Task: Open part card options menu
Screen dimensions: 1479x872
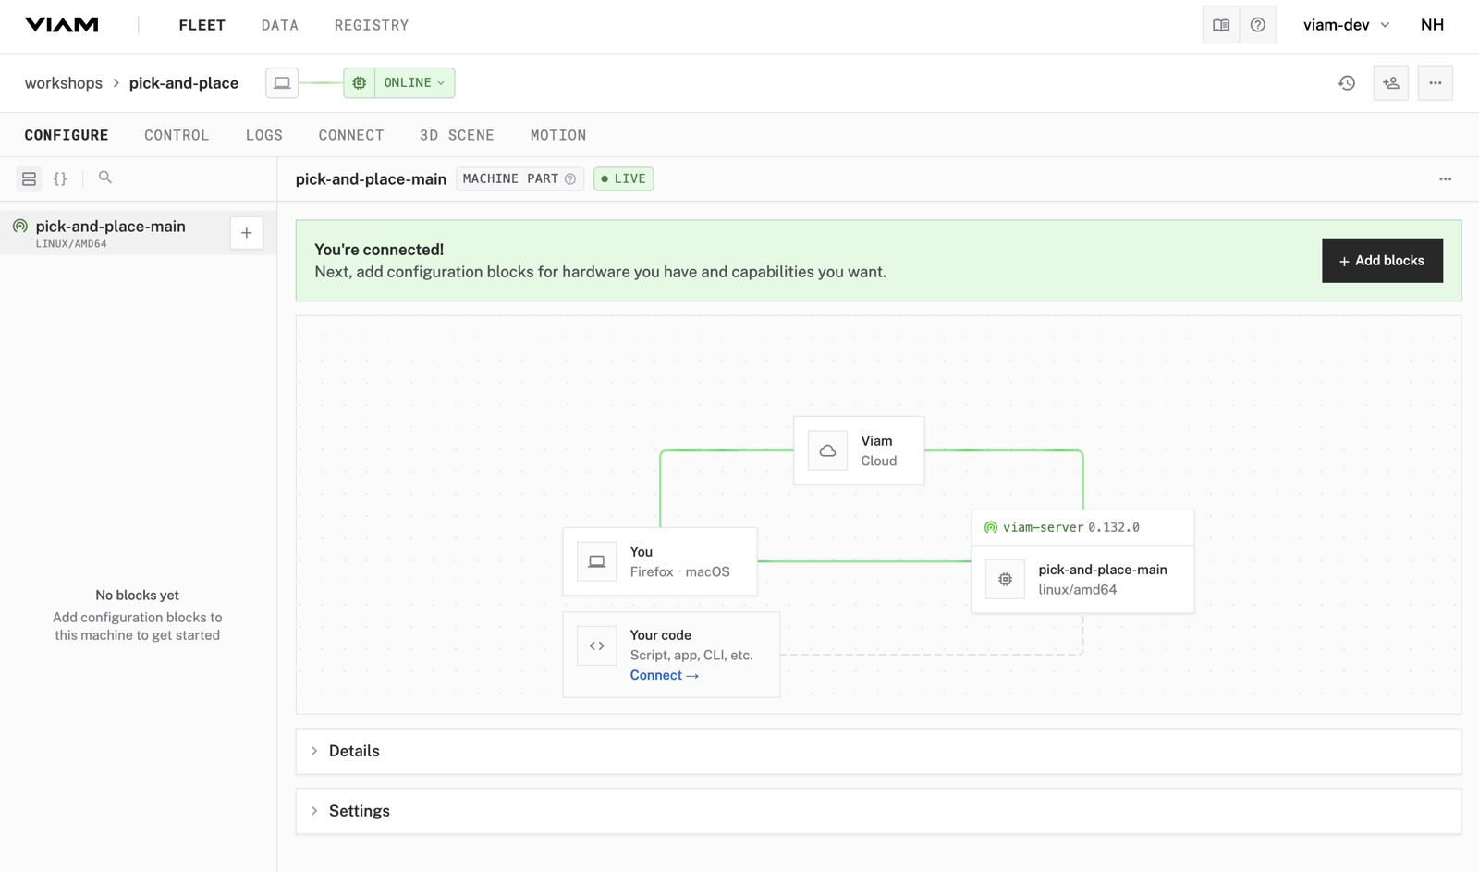Action: pos(1446,179)
